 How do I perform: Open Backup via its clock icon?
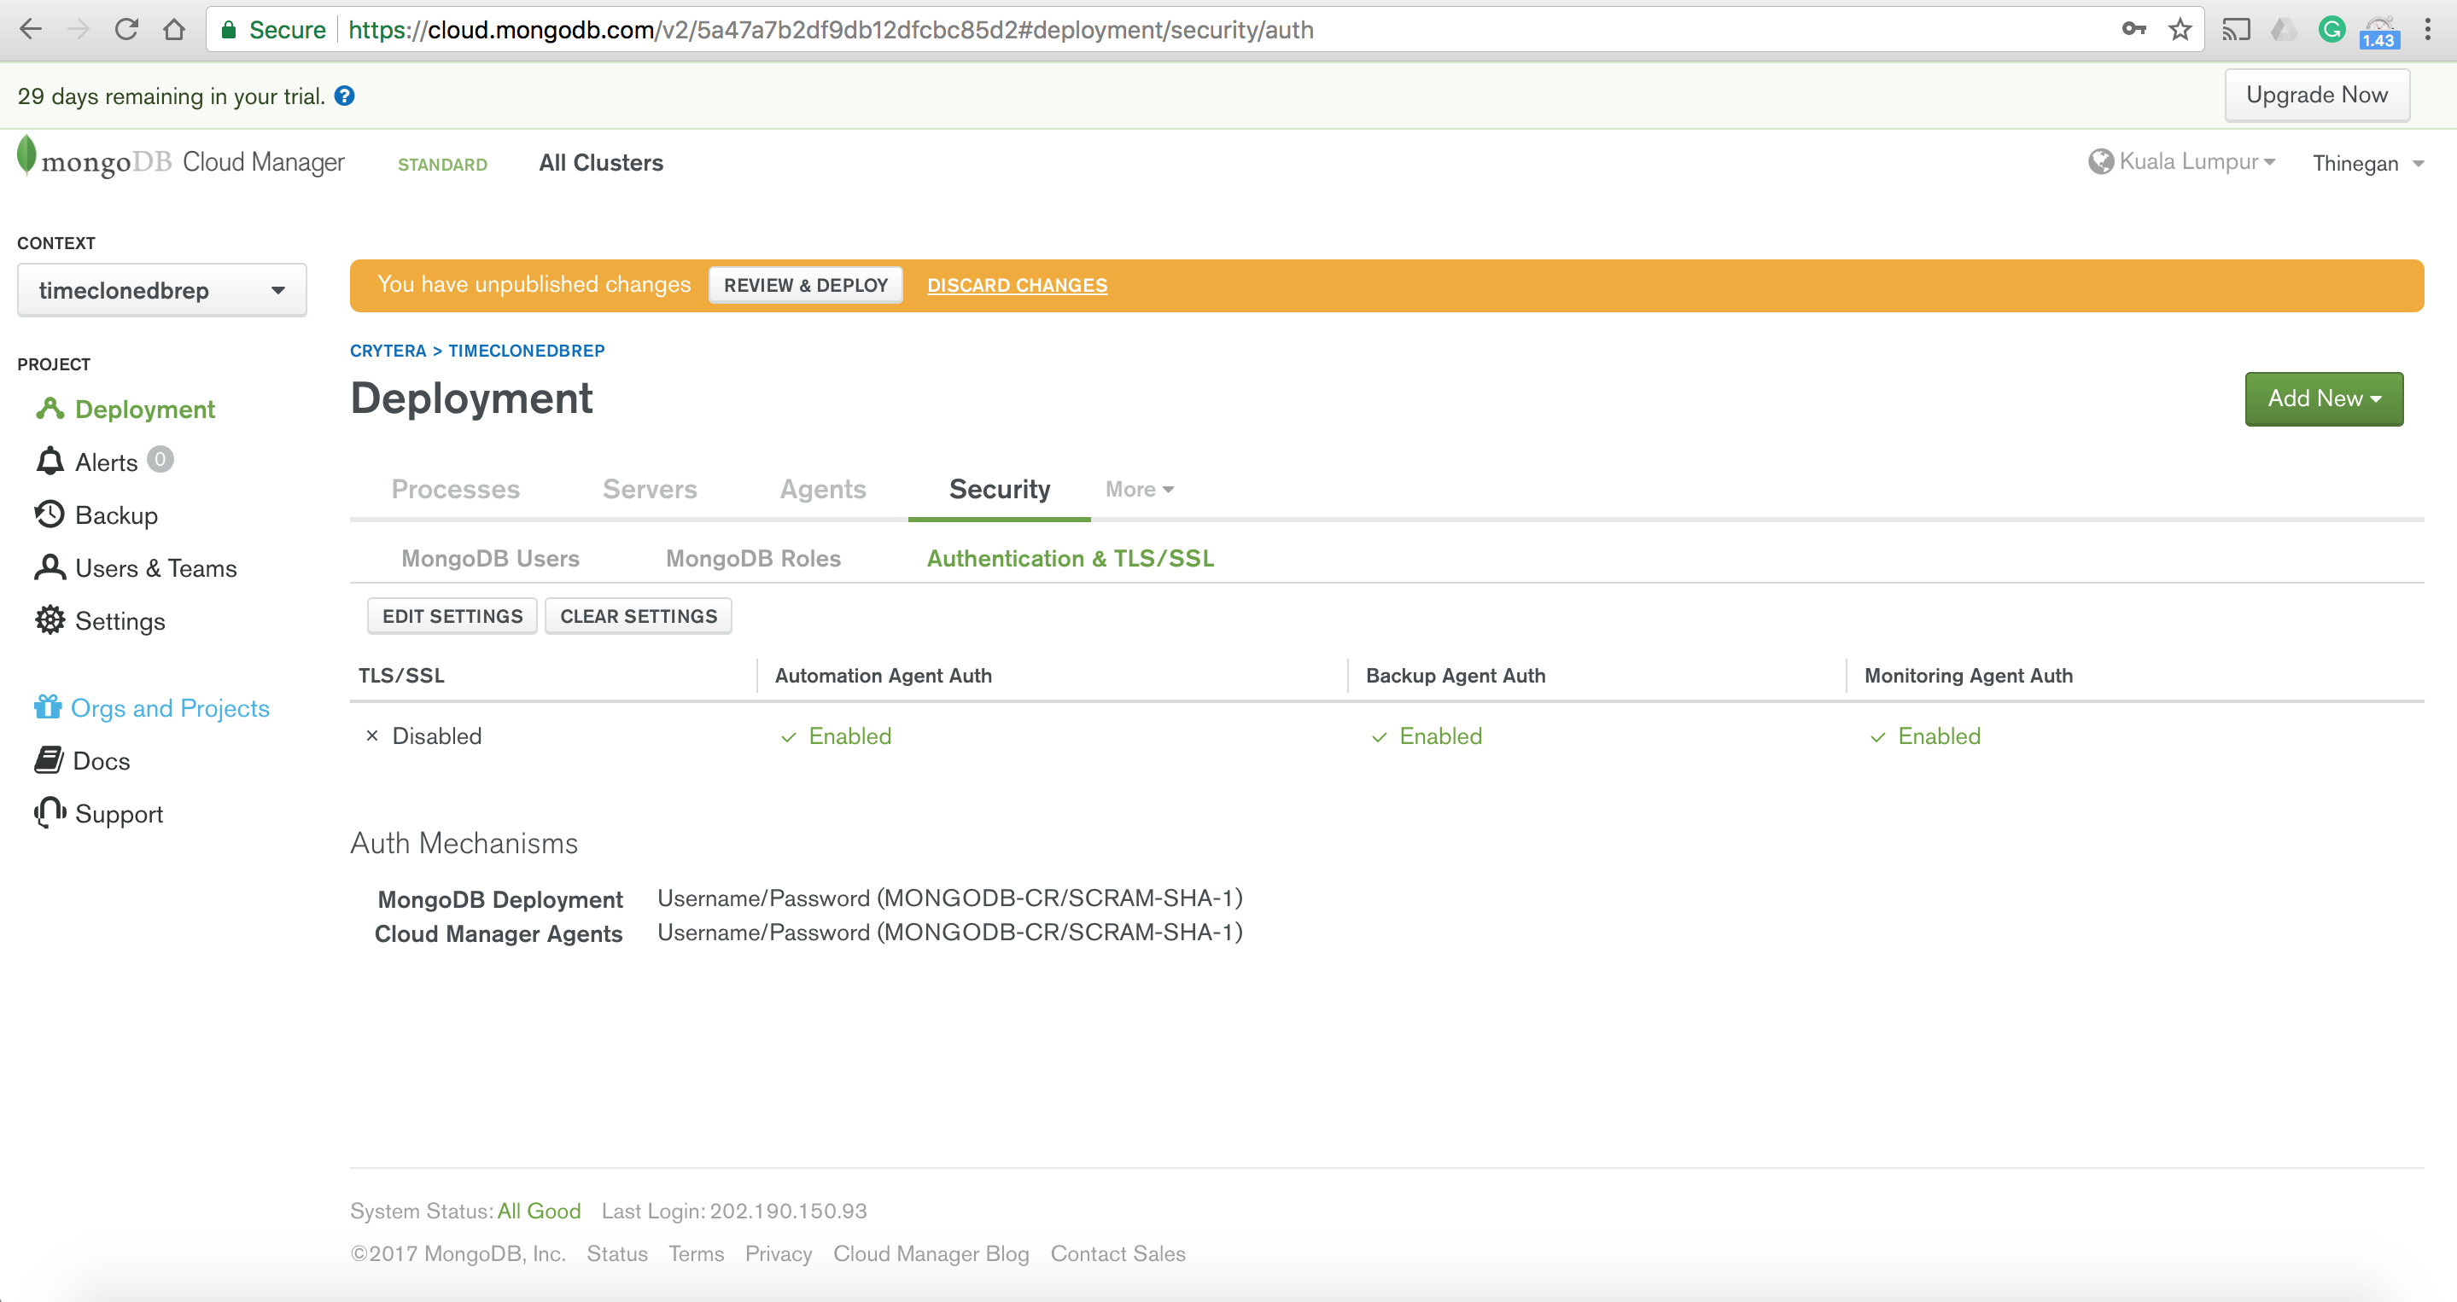(50, 514)
